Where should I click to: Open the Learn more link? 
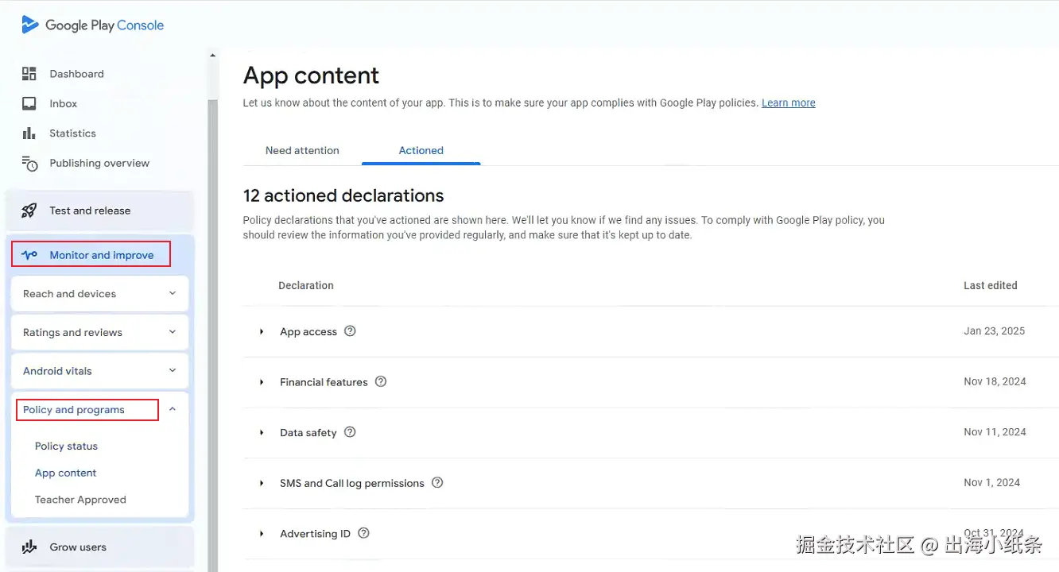click(788, 102)
